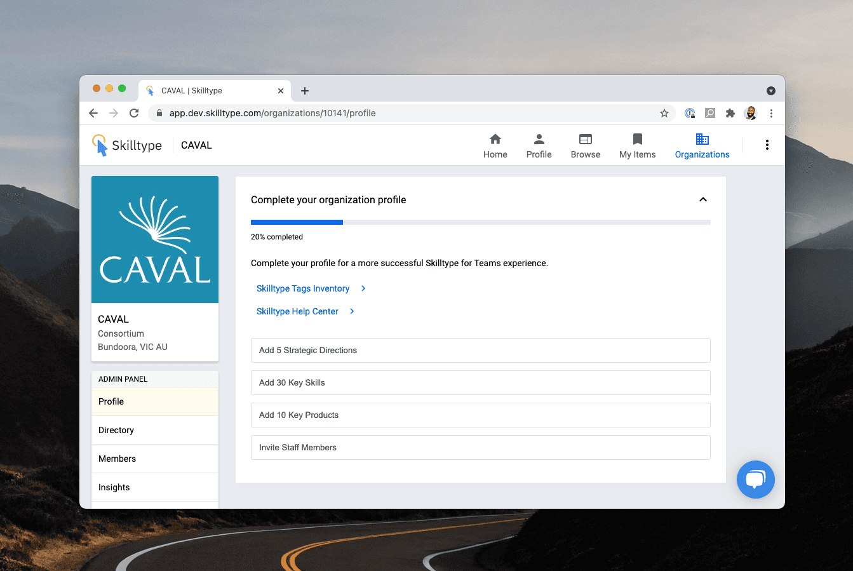Open the chat support bubble
The image size is (853, 571).
point(756,480)
